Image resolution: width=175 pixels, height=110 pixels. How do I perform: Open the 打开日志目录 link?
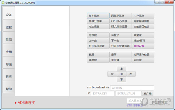(135, 105)
